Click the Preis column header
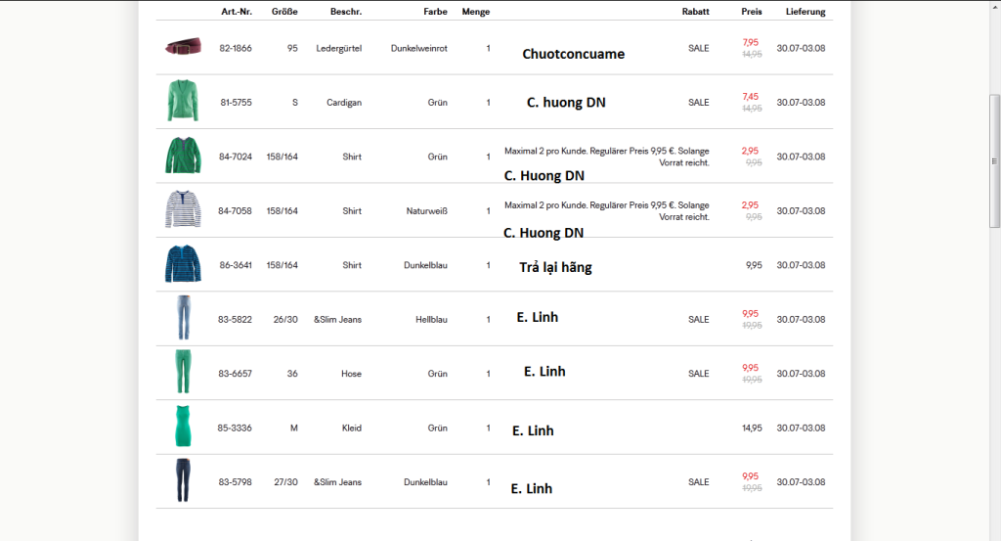1001x541 pixels. point(751,12)
